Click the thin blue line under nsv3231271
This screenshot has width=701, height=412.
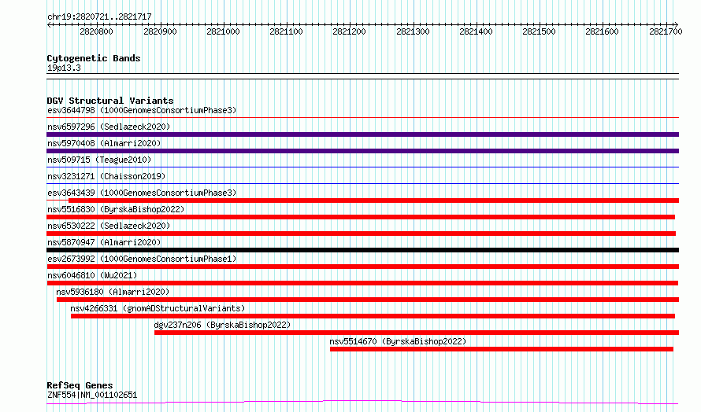[362, 183]
